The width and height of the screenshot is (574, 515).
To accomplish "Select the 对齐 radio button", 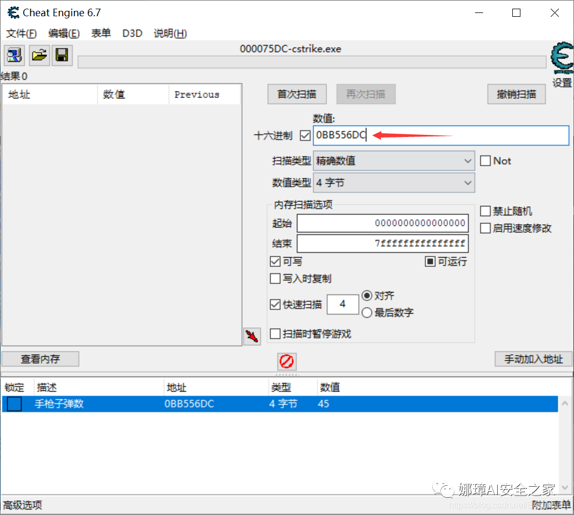I will click(367, 296).
